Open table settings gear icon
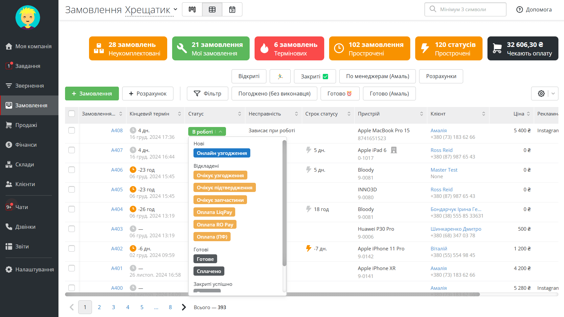This screenshot has width=564, height=317. pyautogui.click(x=541, y=94)
